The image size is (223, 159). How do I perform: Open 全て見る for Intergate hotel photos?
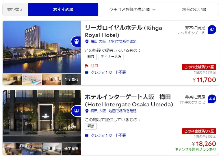click(x=71, y=149)
